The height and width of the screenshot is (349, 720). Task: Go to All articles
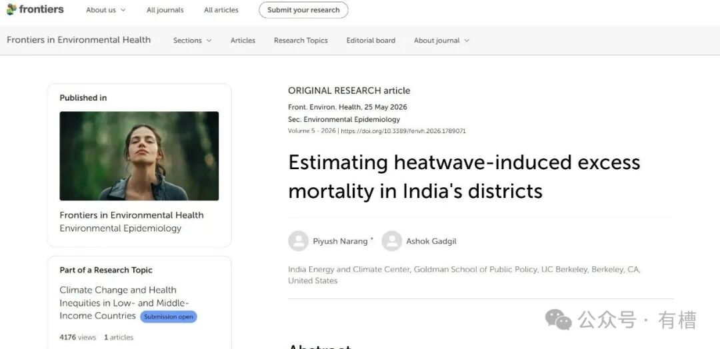coord(221,10)
